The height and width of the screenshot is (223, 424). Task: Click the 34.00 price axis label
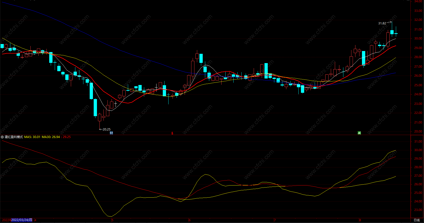point(418,1)
